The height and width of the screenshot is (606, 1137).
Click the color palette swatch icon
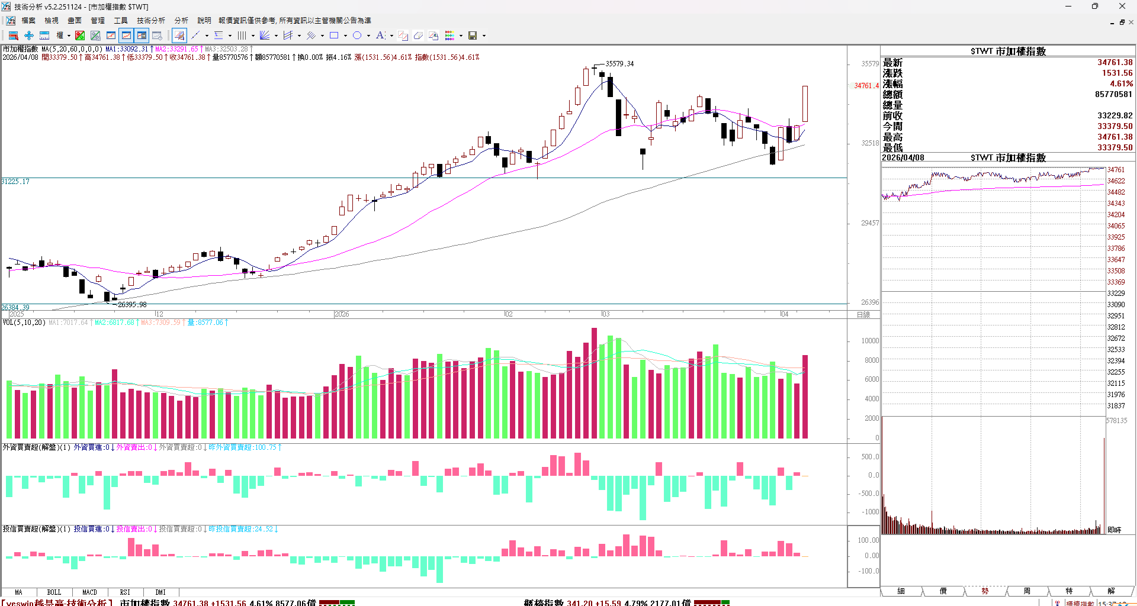(x=449, y=36)
